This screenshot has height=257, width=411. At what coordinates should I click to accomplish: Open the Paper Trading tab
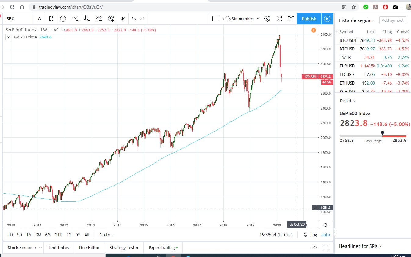pos(163,248)
